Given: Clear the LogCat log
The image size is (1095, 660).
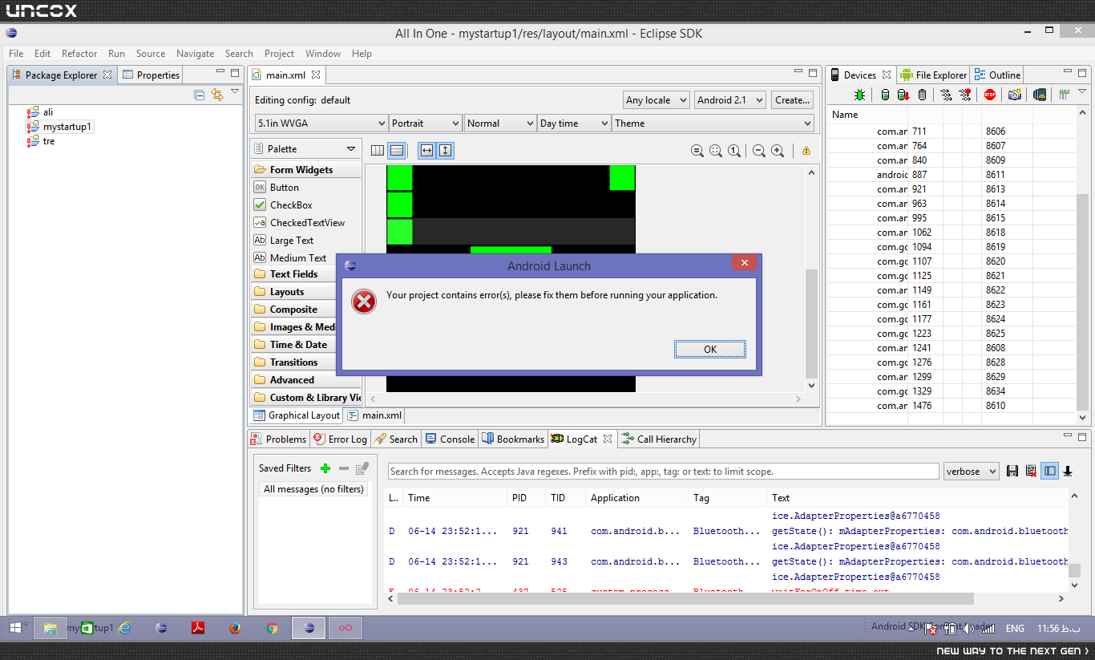Looking at the screenshot, I should (x=1031, y=472).
